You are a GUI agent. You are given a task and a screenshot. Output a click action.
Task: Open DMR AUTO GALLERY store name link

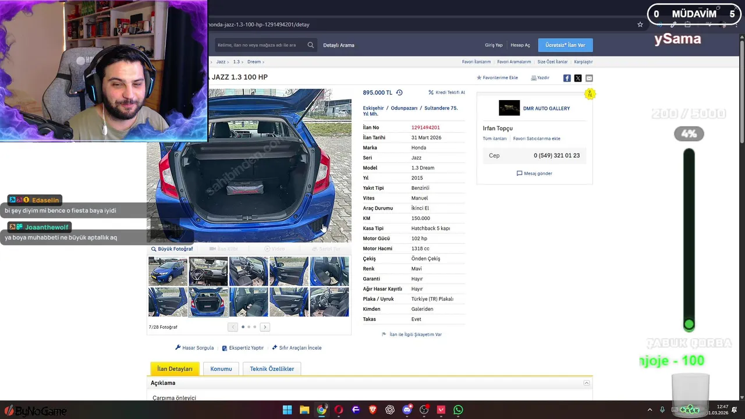[547, 108]
